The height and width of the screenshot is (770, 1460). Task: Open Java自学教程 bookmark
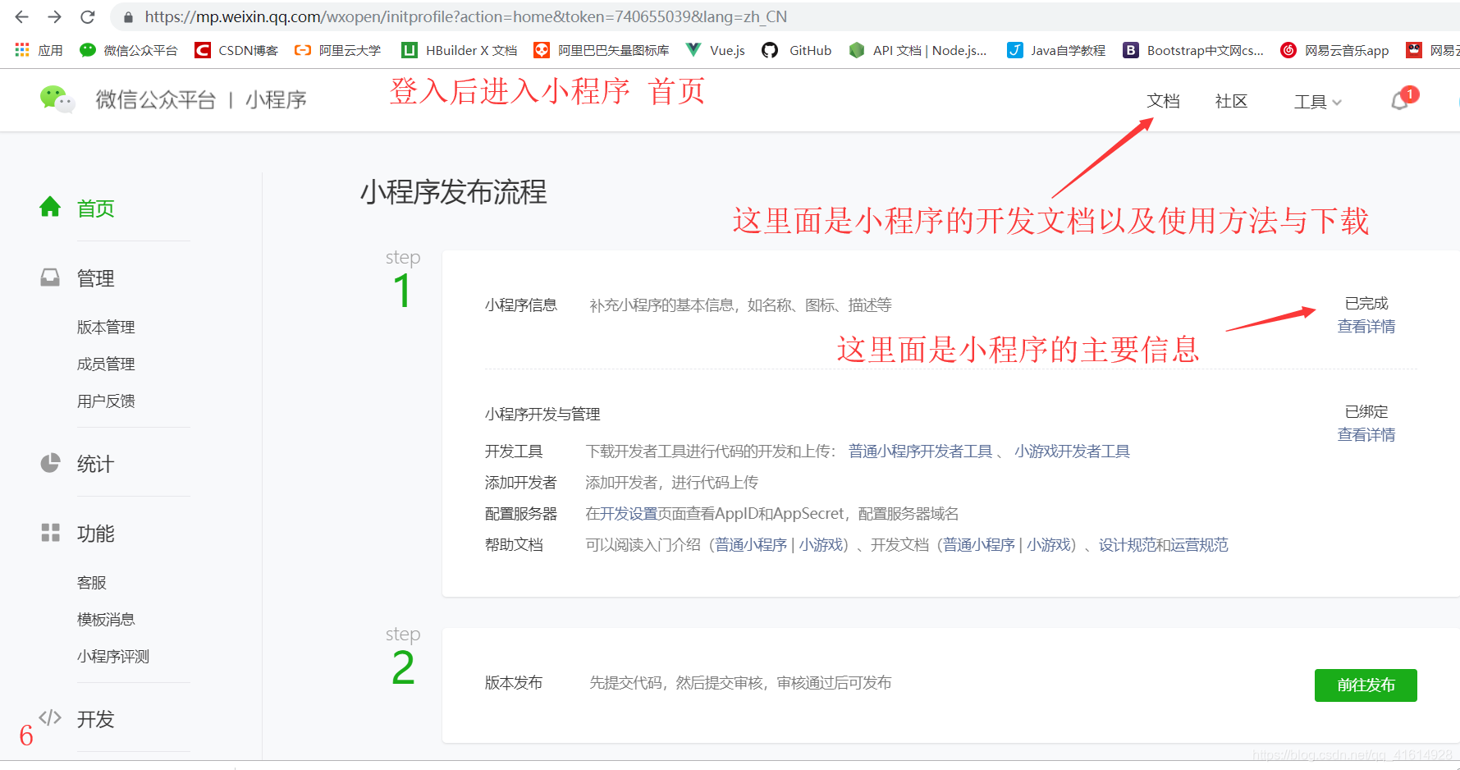[1055, 50]
